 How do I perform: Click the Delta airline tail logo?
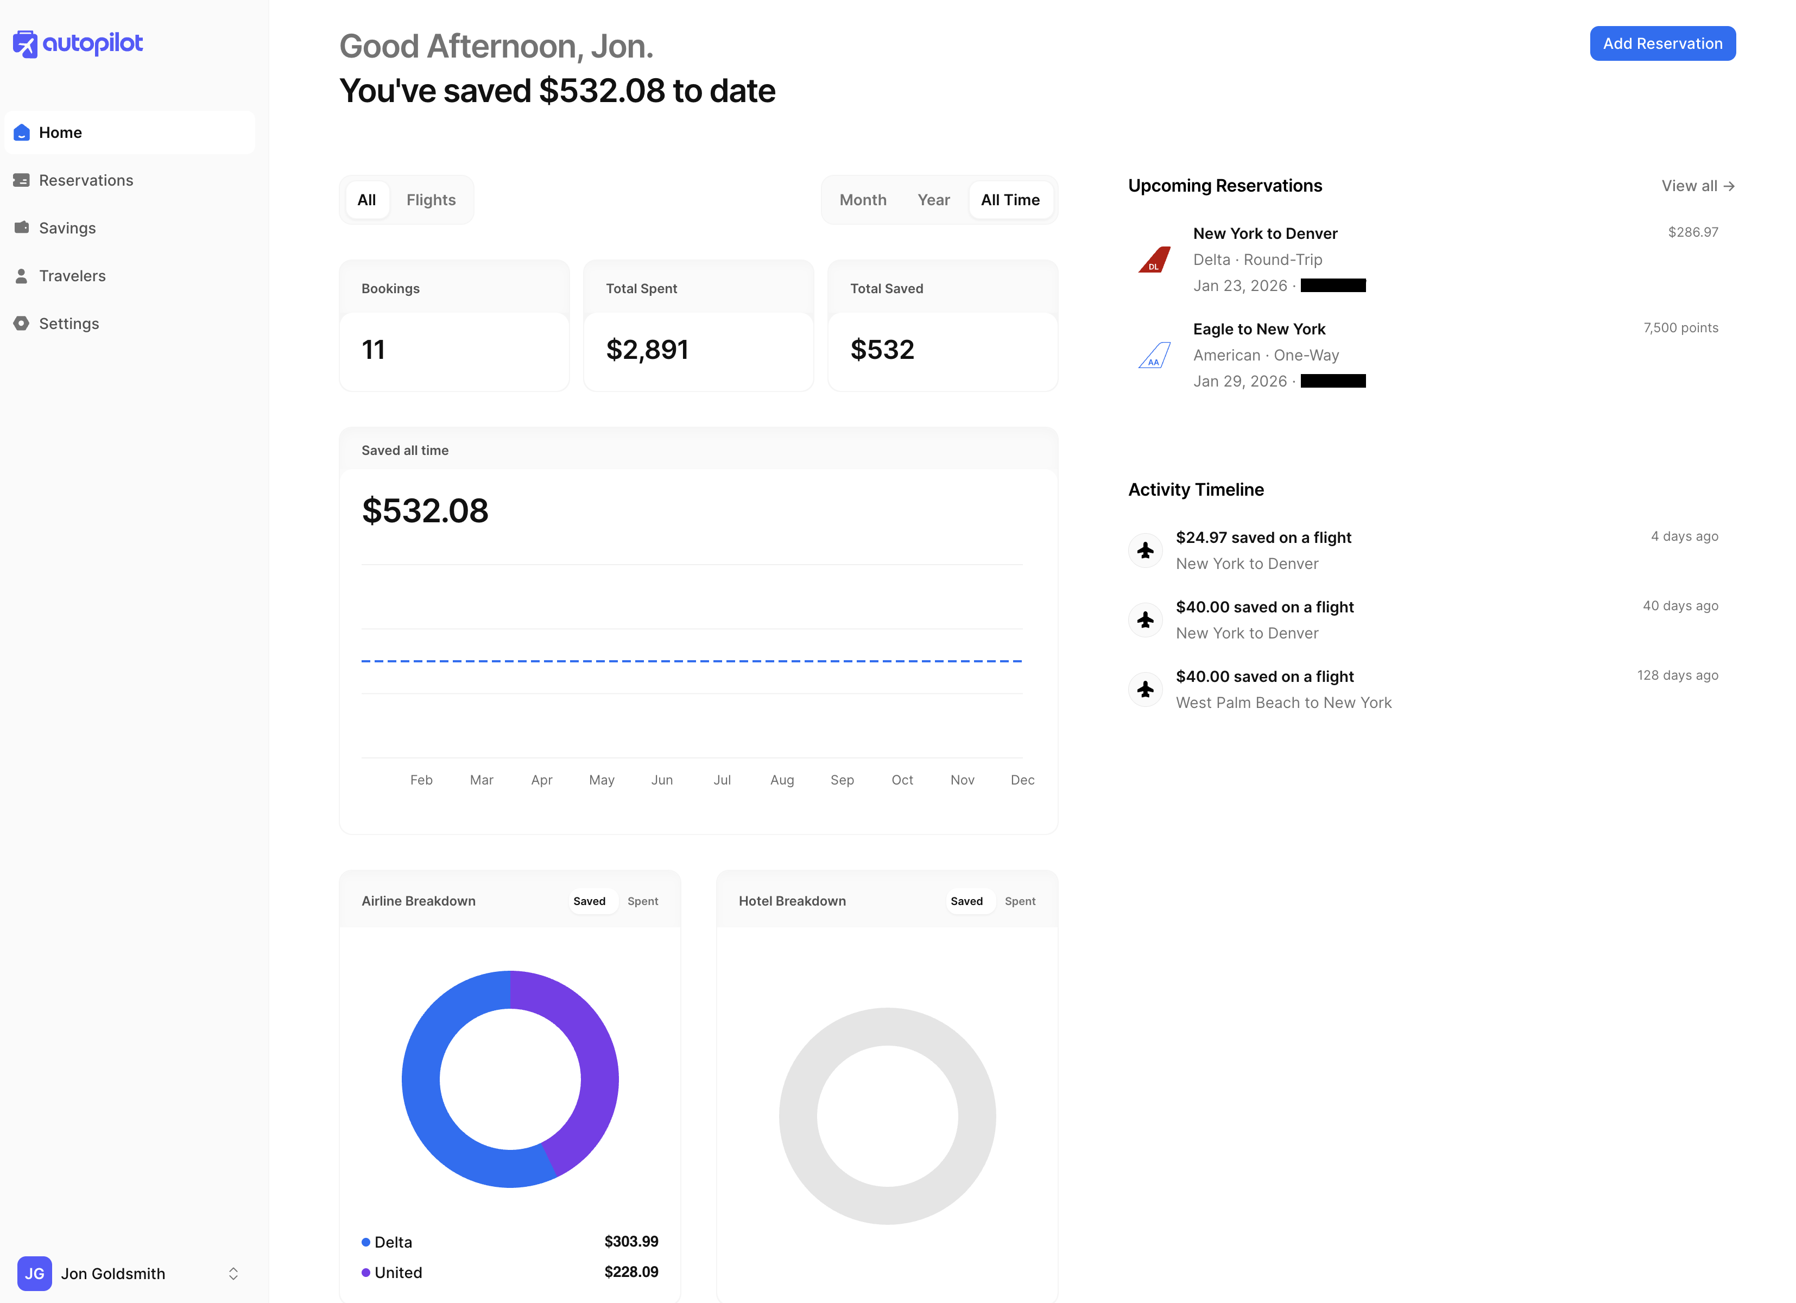[1154, 260]
